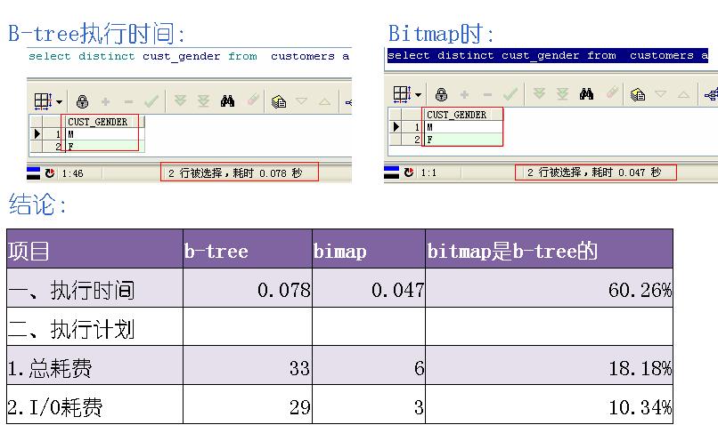Open grid mode dropdown arrow in B-tree toolbar
Image resolution: width=718 pixels, height=425 pixels.
point(60,102)
